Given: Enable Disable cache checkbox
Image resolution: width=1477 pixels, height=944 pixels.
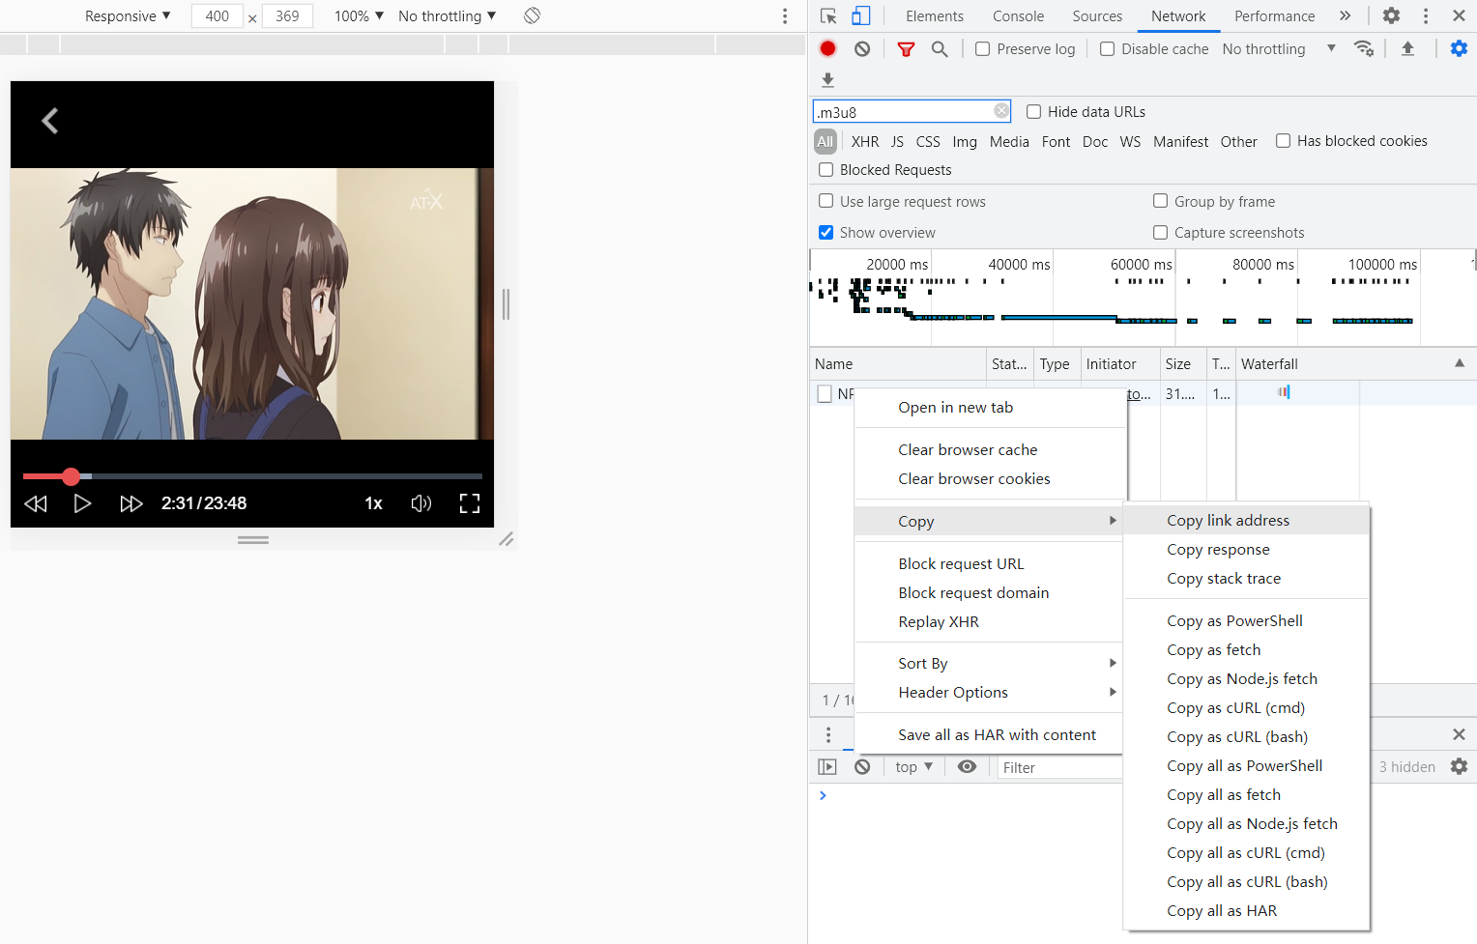Looking at the screenshot, I should click(1107, 48).
